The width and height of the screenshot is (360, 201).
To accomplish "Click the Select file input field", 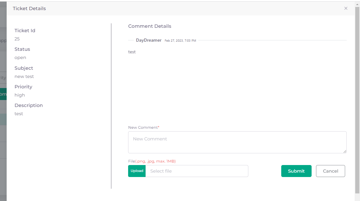I will [197, 171].
